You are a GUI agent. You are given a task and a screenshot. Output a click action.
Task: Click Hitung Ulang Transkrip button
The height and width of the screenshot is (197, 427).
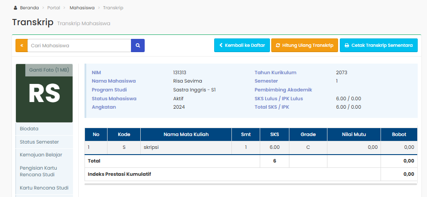[x=304, y=45]
